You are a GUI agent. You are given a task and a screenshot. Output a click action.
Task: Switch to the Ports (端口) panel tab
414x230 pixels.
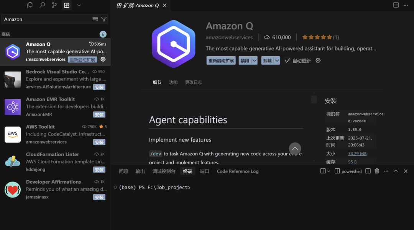pos(205,171)
